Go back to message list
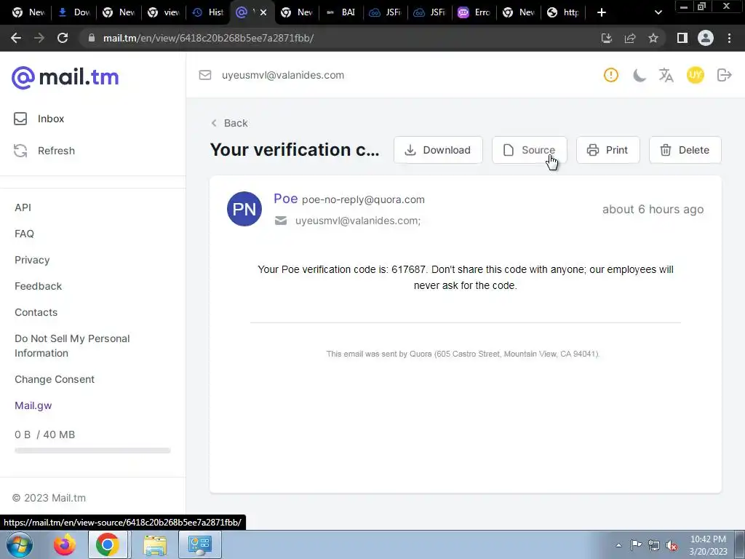 tap(229, 123)
